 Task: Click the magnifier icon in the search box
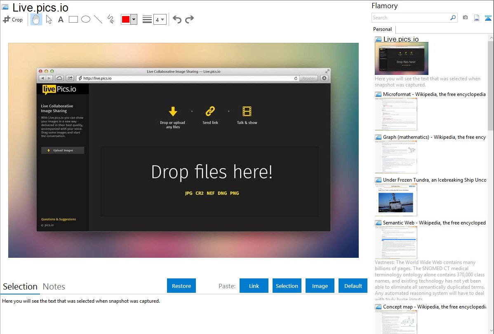coord(453,18)
